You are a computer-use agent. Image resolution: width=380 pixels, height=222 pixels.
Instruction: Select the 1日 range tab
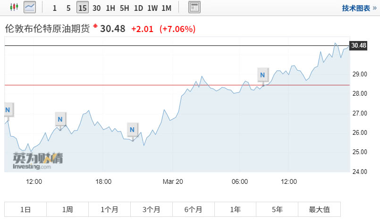click(25, 210)
